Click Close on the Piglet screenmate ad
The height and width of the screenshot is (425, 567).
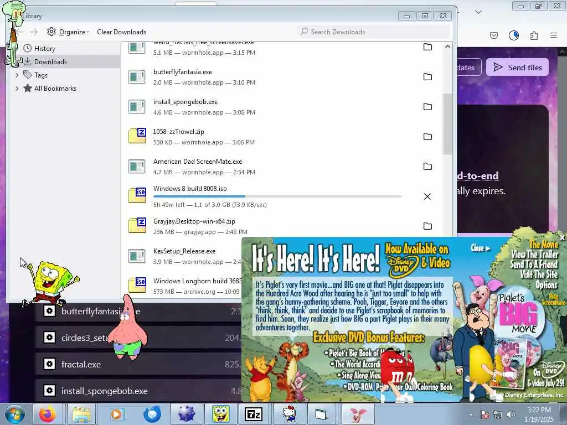point(480,248)
